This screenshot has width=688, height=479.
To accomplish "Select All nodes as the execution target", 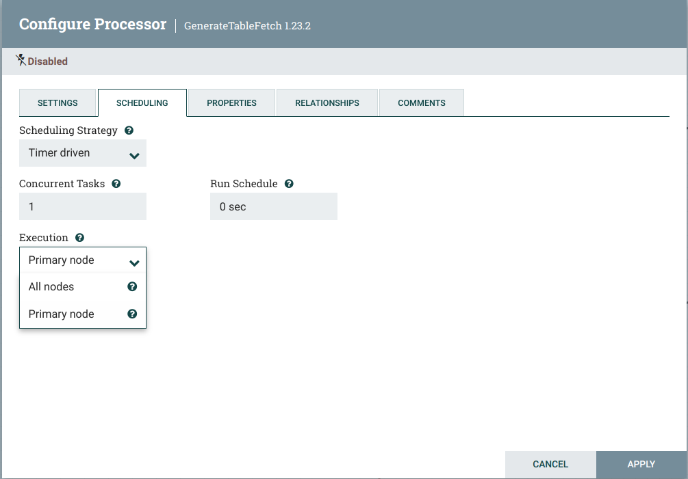I will [x=51, y=286].
